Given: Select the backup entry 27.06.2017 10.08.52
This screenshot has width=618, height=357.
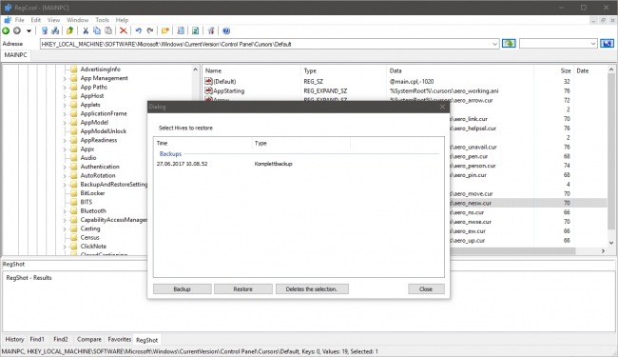Looking at the screenshot, I should click(183, 164).
